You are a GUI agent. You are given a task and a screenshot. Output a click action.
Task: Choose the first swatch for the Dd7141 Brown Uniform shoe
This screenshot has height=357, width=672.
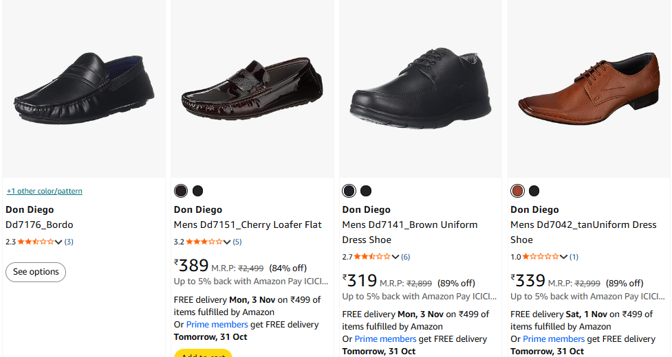[x=349, y=191]
